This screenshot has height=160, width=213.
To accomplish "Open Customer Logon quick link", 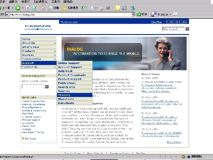I will [x=31, y=117].
